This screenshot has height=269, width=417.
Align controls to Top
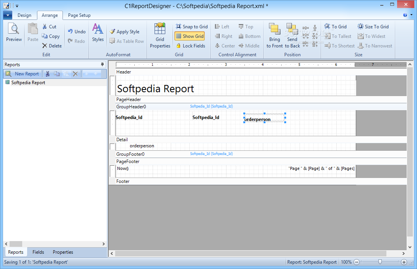tap(246, 27)
